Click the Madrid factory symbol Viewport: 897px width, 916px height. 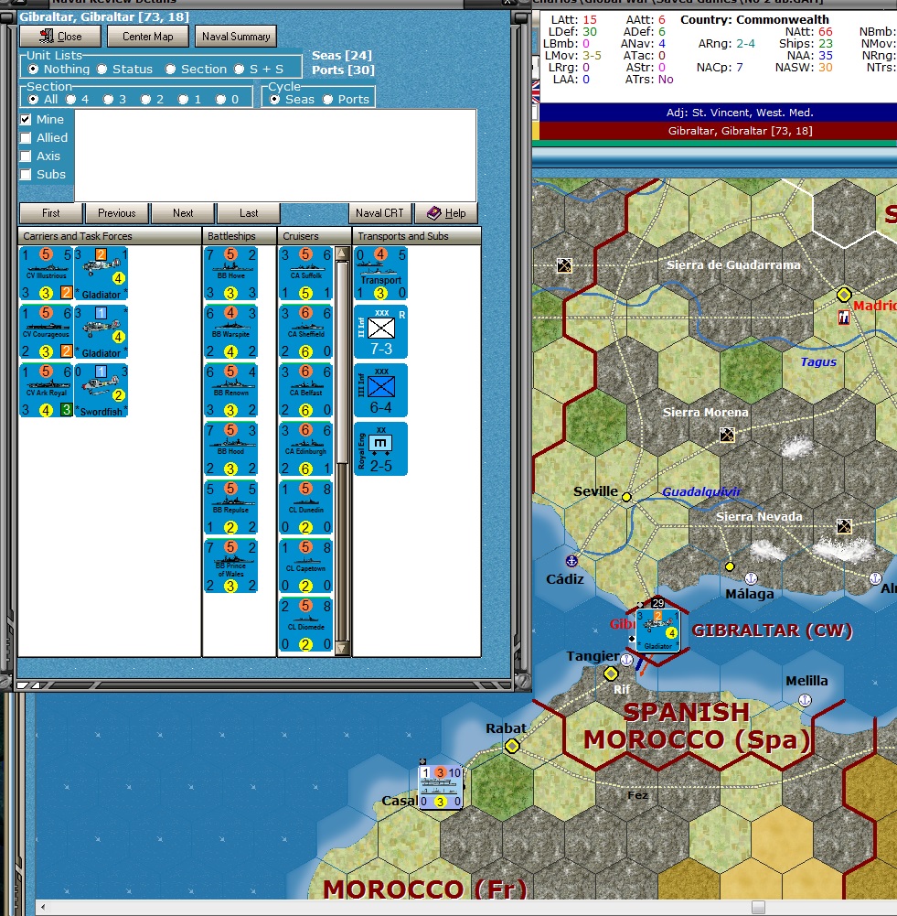point(844,318)
